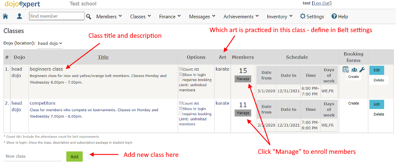Image resolution: width=396 pixels, height=167 pixels.
Task: Click the green Add button
Action: pos(74,156)
